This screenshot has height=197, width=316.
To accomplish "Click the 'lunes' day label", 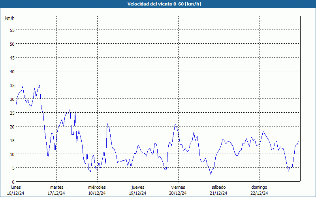I will (16, 187).
